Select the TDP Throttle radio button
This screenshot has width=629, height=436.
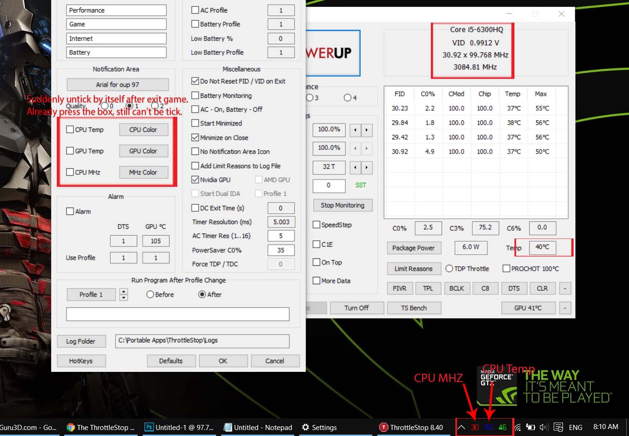click(x=449, y=269)
